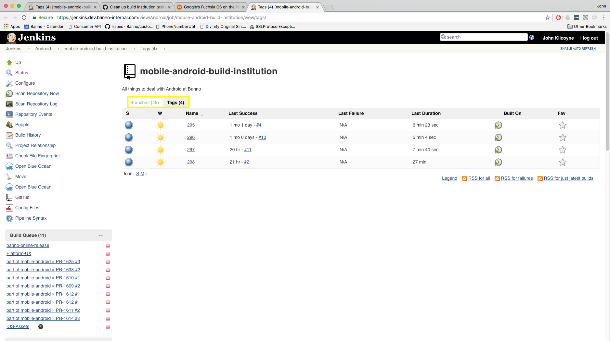Click the RSS for failures feed icon
This screenshot has height=341, width=610.
click(x=497, y=178)
